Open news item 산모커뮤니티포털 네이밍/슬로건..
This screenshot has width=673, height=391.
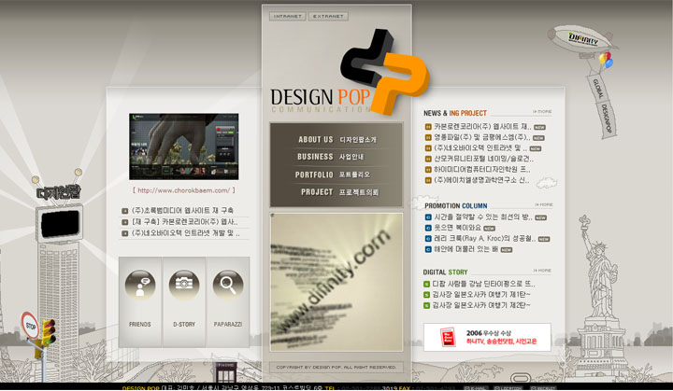coord(484,159)
